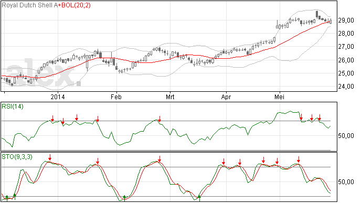Click the 'Mrt' date axis label
362x203 pixels.
click(170, 97)
